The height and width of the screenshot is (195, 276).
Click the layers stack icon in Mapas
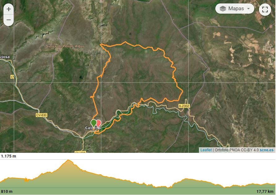(223, 9)
